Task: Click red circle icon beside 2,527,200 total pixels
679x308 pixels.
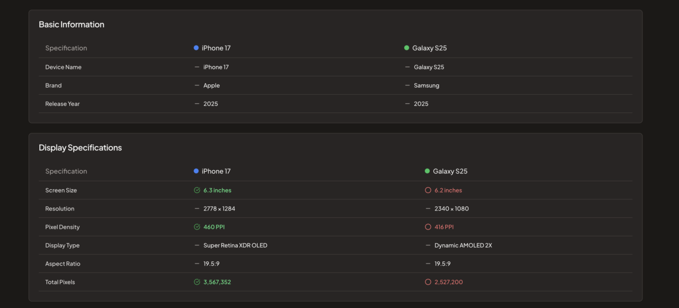Action: click(428, 282)
